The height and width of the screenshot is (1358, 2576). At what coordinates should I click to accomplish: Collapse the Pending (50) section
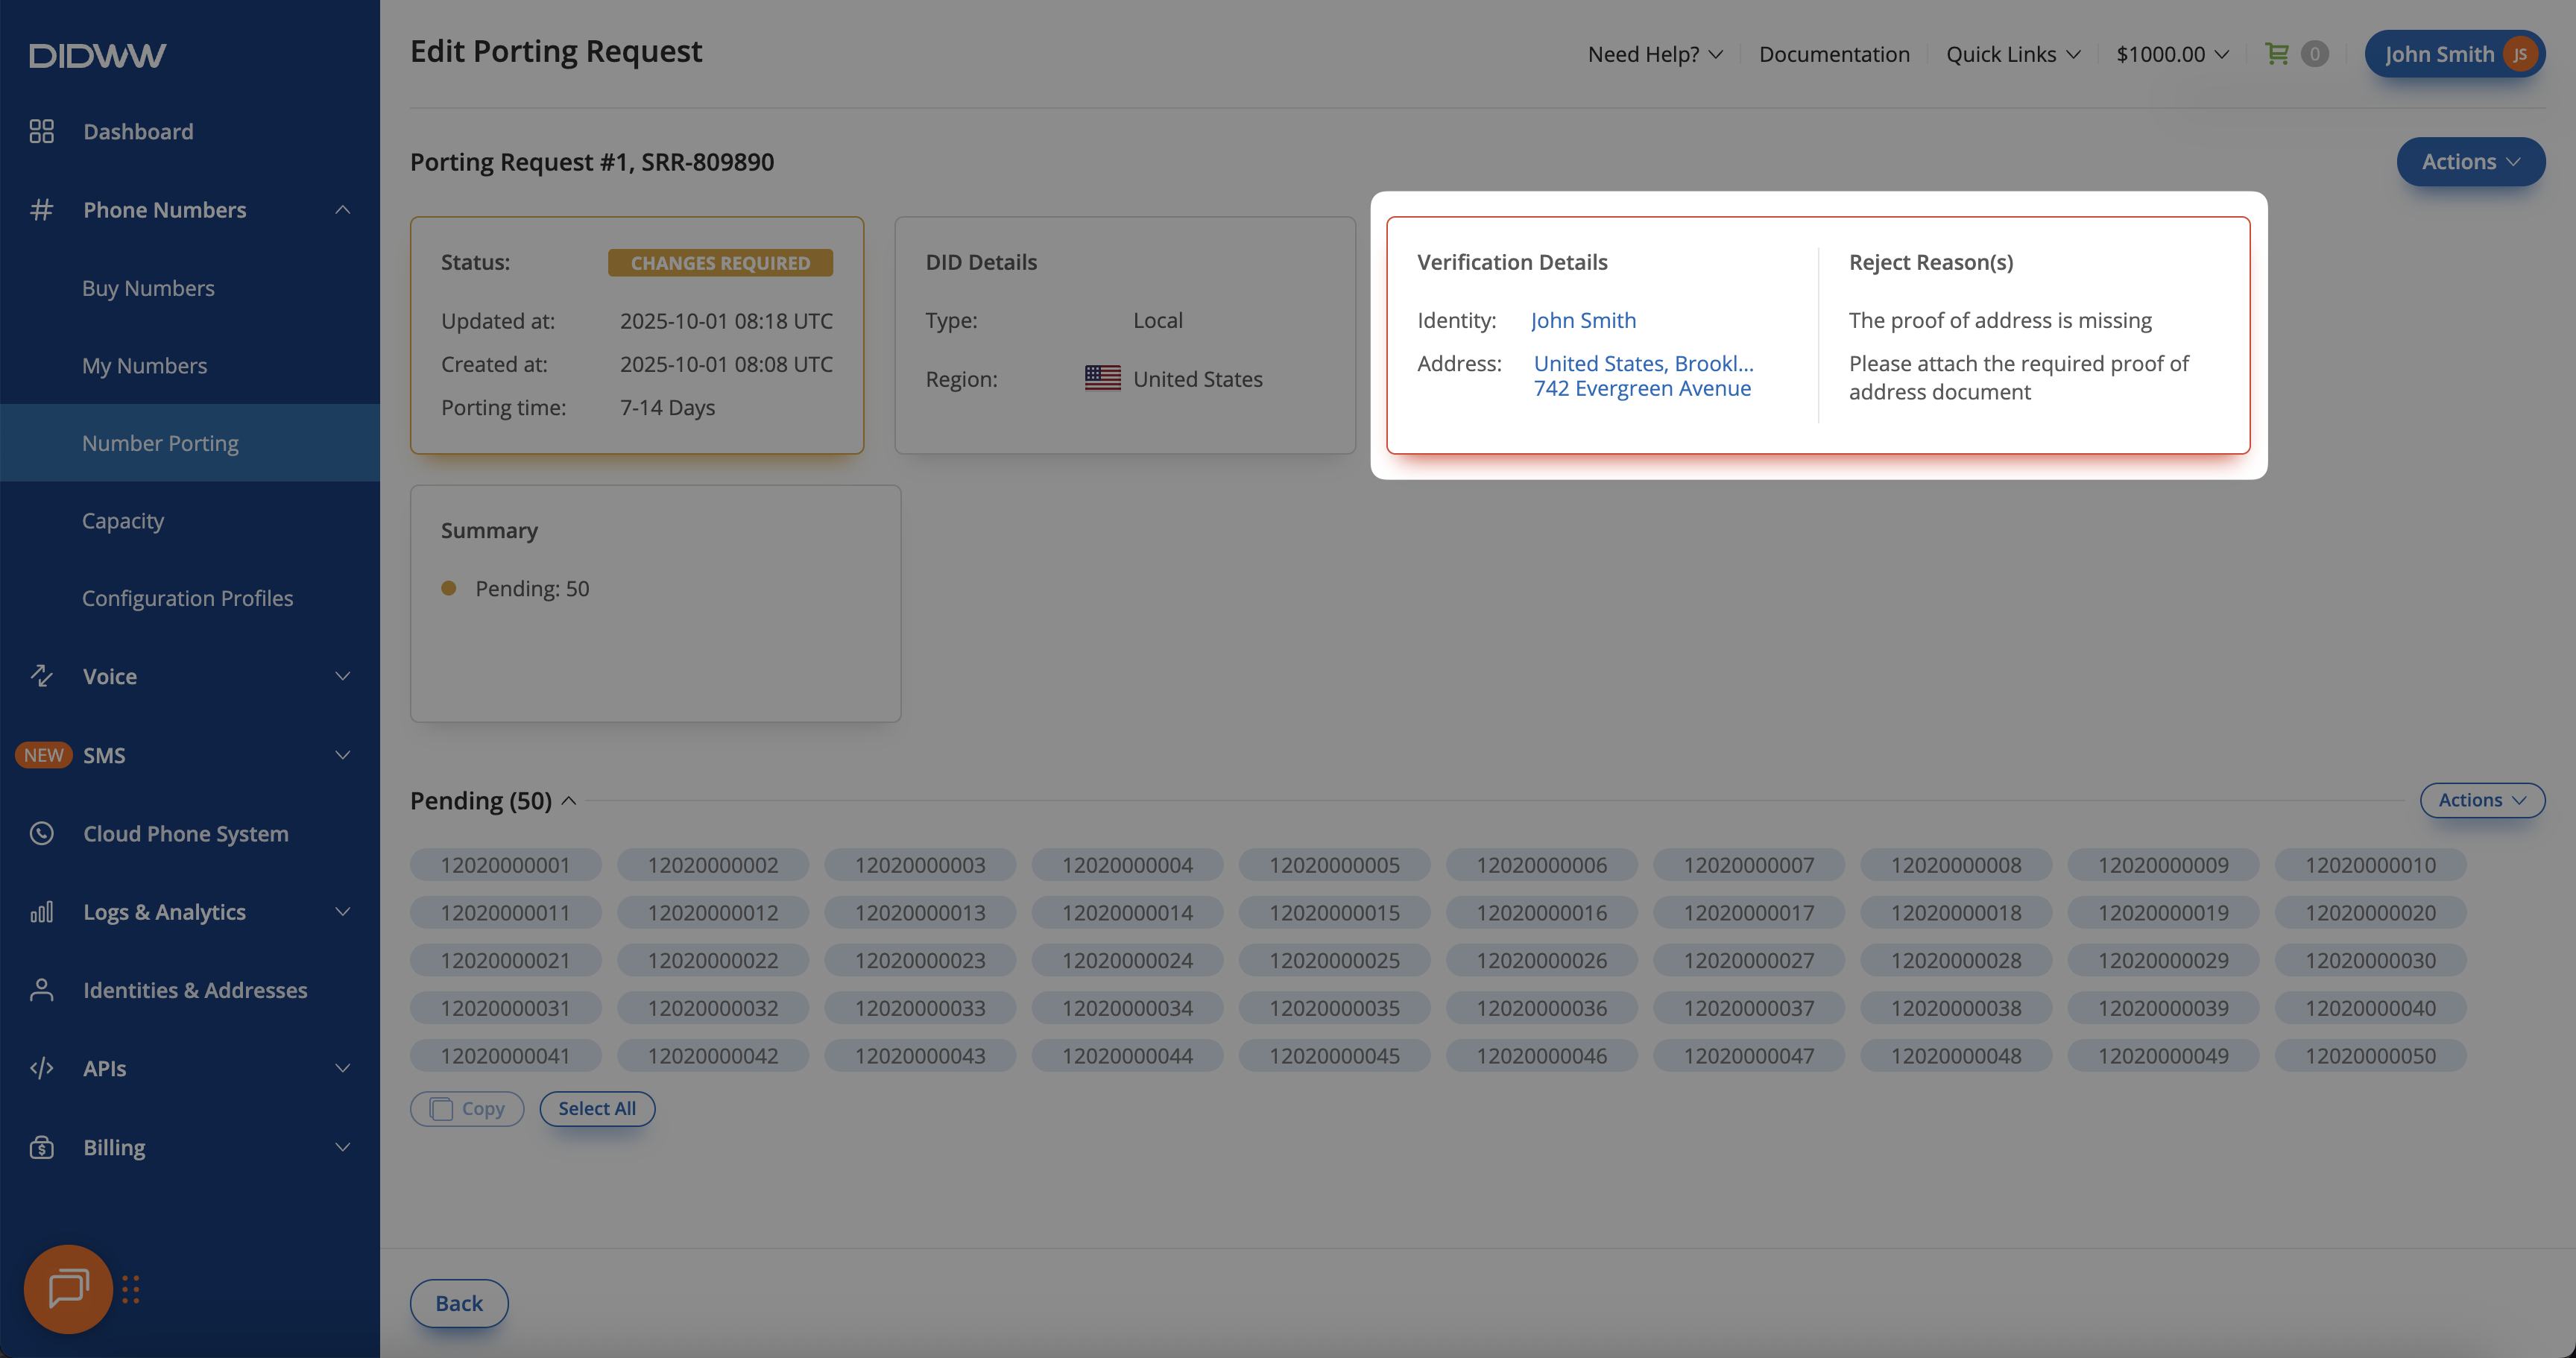click(x=569, y=800)
